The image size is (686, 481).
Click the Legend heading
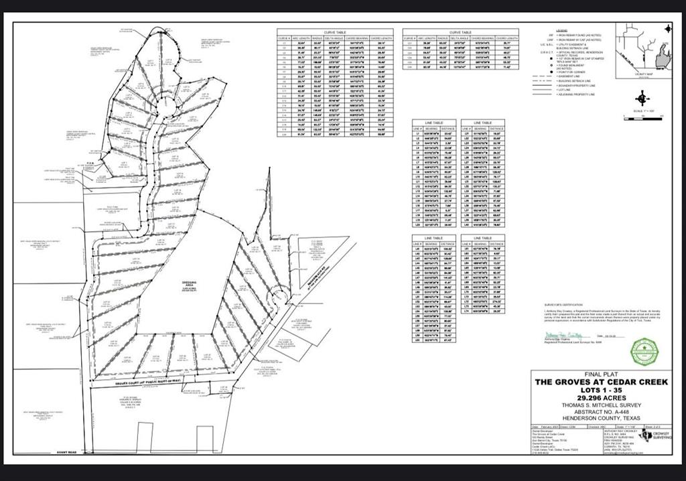point(561,30)
